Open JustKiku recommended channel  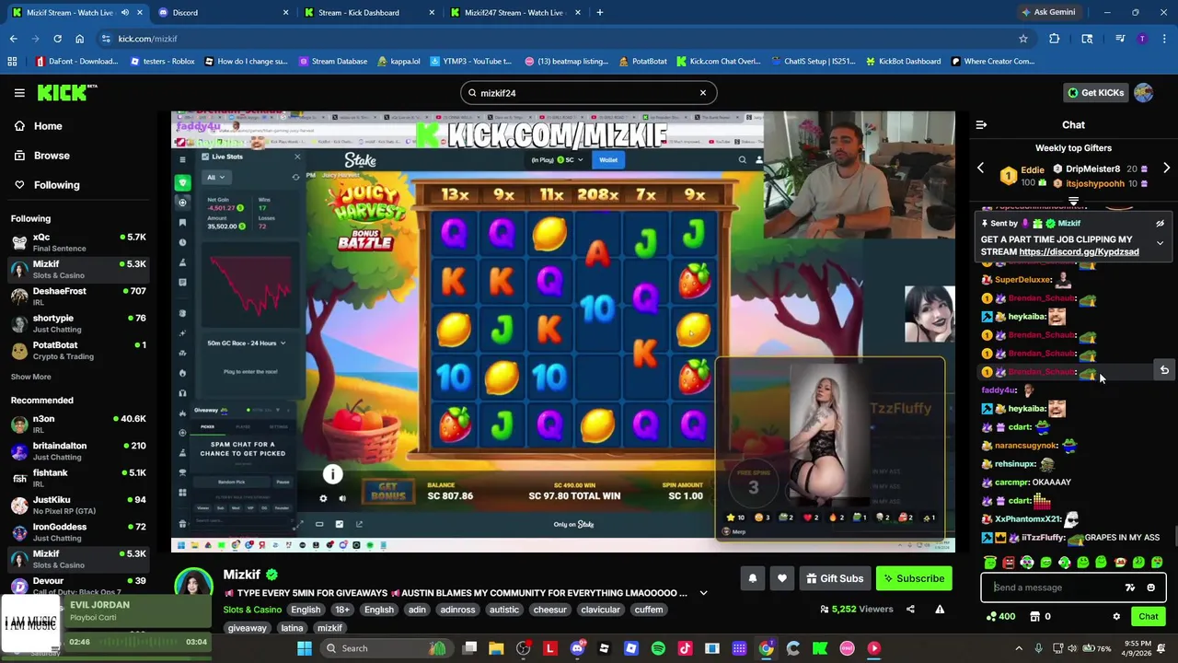click(78, 506)
